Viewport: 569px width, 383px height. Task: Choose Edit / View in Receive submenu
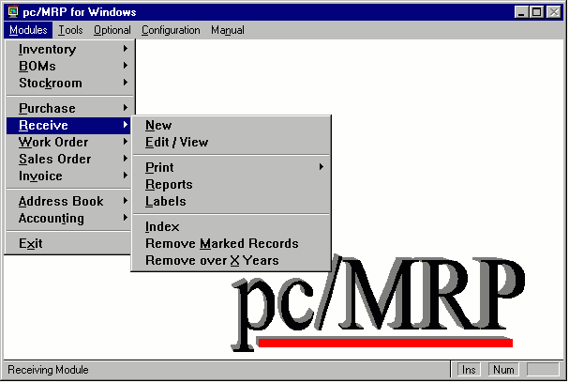coord(232,142)
